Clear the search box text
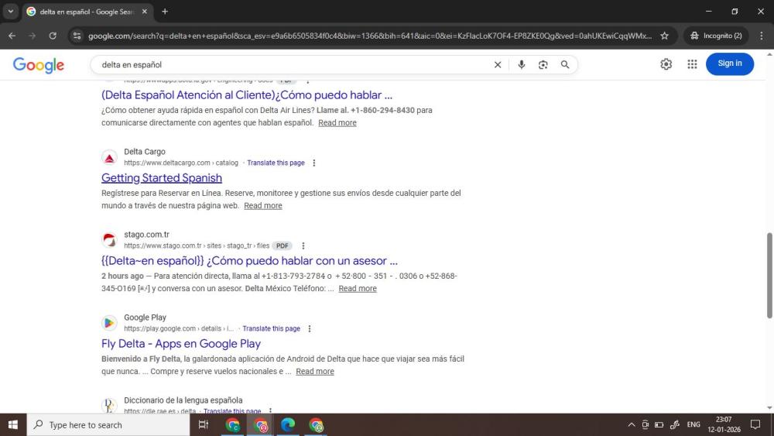The width and height of the screenshot is (774, 436). point(498,65)
